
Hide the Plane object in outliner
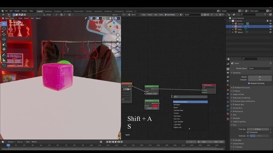click(270, 29)
